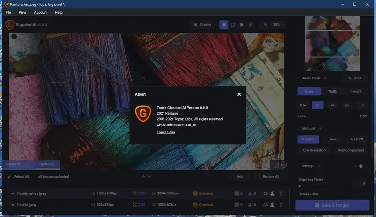Open Settings help question mark
The width and height of the screenshot is (376, 217).
[x=319, y=166]
